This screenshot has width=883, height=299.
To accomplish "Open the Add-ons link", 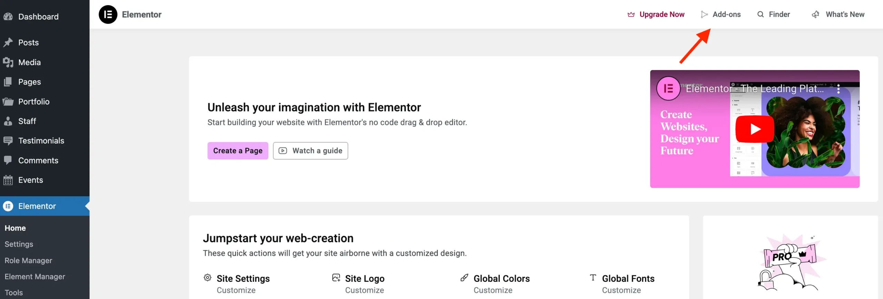I will pyautogui.click(x=721, y=14).
